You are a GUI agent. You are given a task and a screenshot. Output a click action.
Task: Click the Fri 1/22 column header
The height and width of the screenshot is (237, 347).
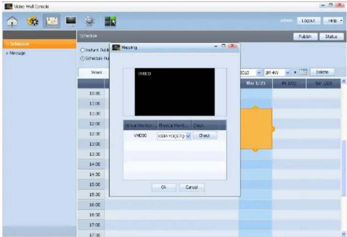click(x=289, y=83)
